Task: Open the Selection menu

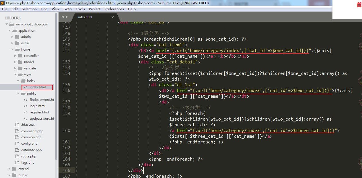Action: (x=29, y=9)
